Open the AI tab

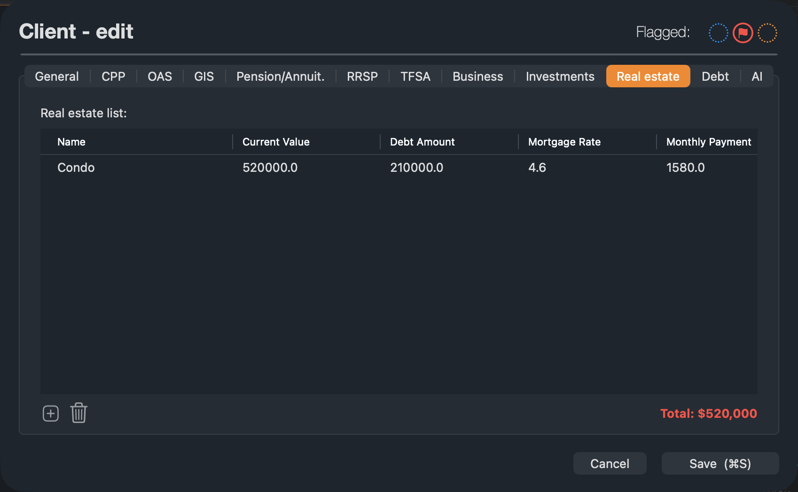point(757,77)
